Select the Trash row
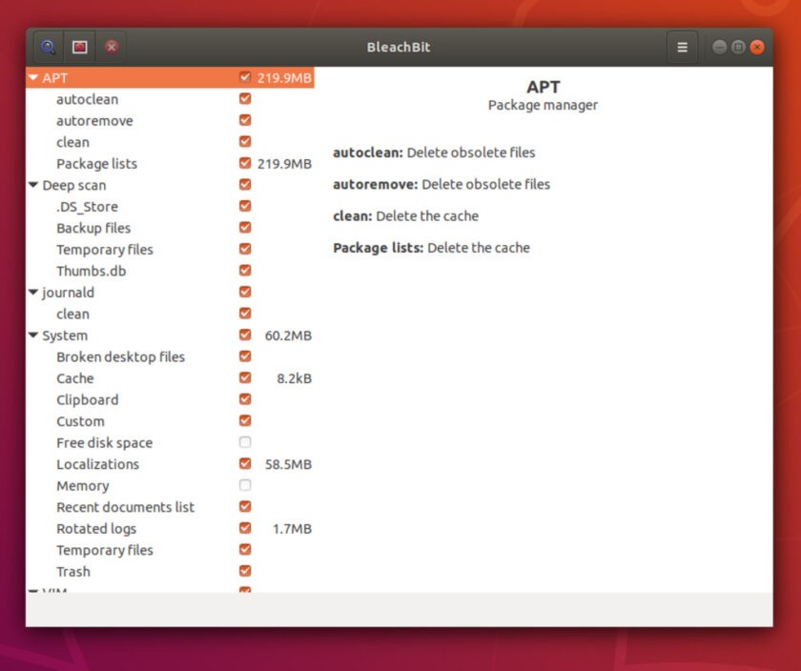Screen dimensions: 801x671 (170, 571)
